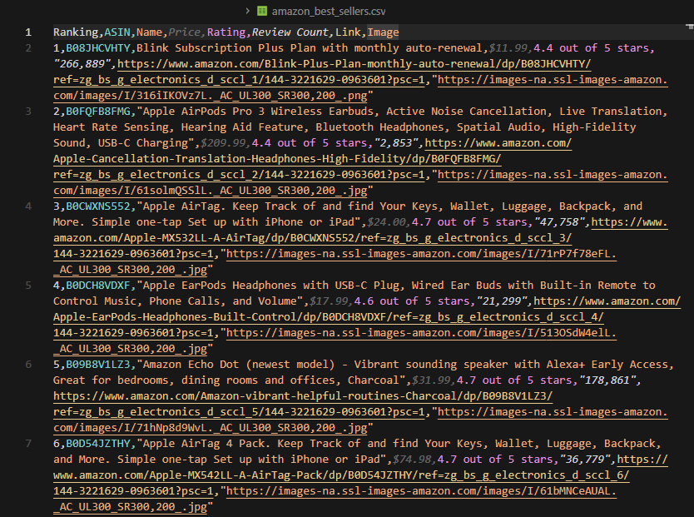Screen dimensions: 694x517
Task: Select line number 1 in the gutter
Action: click(x=28, y=32)
